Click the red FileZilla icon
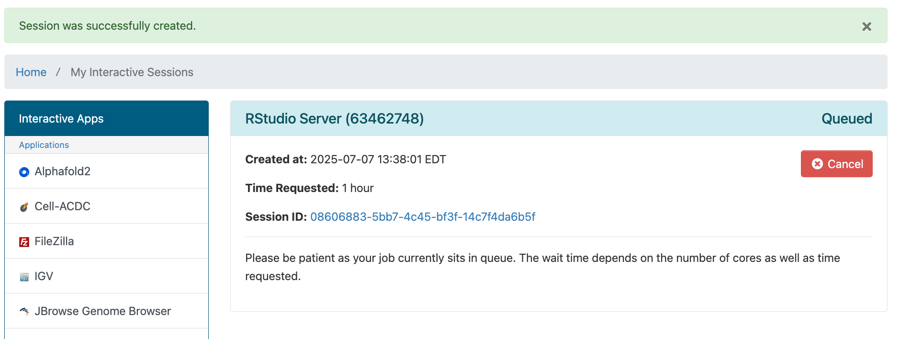 (24, 242)
